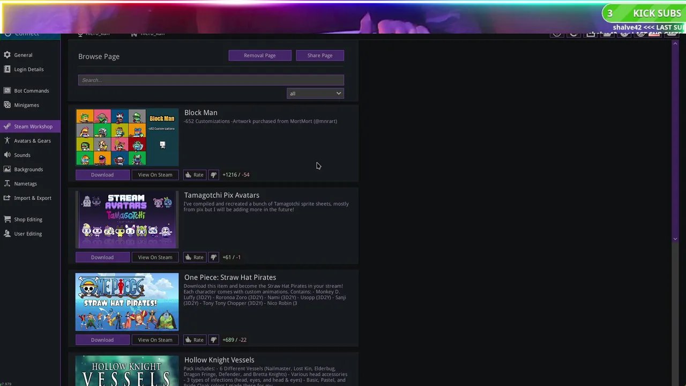The width and height of the screenshot is (686, 386).
Task: Click the Browse Page heading
Action: pyautogui.click(x=99, y=56)
